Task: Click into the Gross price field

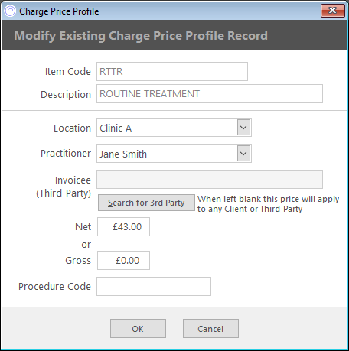Action: [x=123, y=260]
